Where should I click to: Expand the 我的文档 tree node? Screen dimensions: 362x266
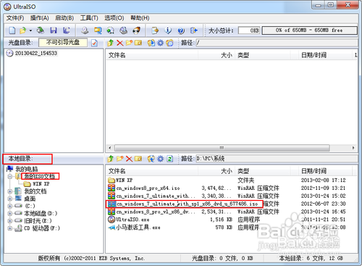click(x=10, y=191)
